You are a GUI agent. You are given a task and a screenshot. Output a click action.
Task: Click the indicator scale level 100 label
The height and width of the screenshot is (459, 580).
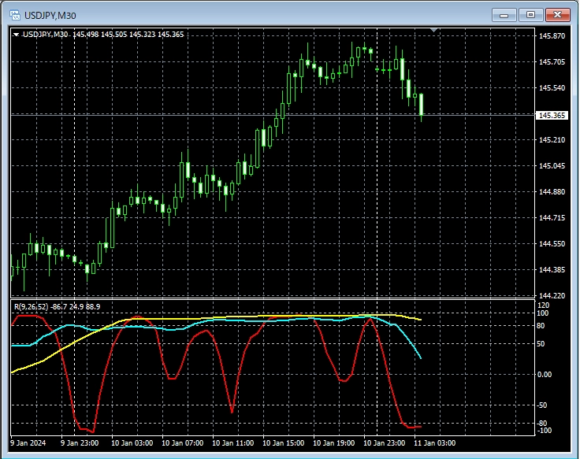tap(542, 313)
